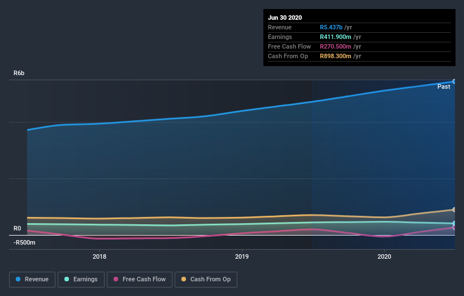Click the R0 y-axis label
The width and height of the screenshot is (464, 296).
(17, 228)
